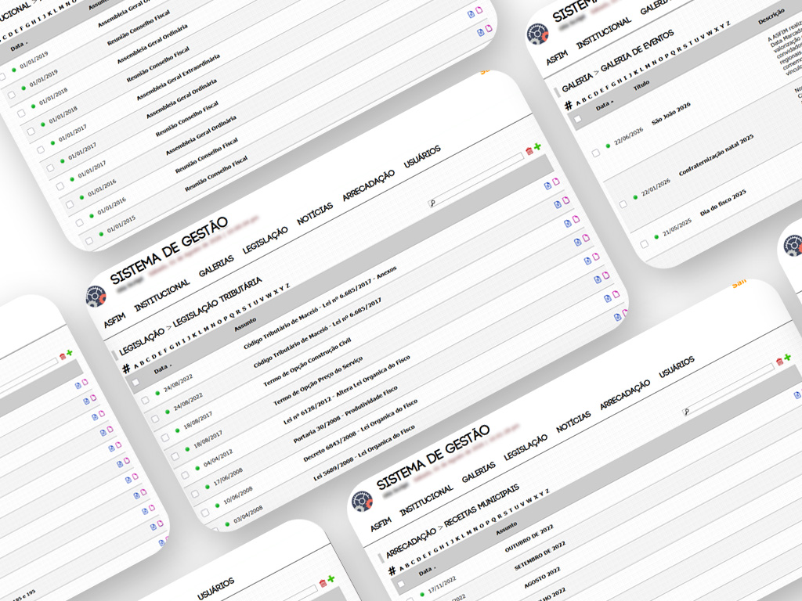Click trash icon in Receitas Municipais screen
Image resolution: width=802 pixels, height=601 pixels.
coord(780,362)
